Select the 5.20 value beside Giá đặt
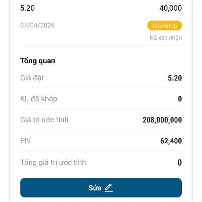The image size is (202, 202). tap(174, 78)
